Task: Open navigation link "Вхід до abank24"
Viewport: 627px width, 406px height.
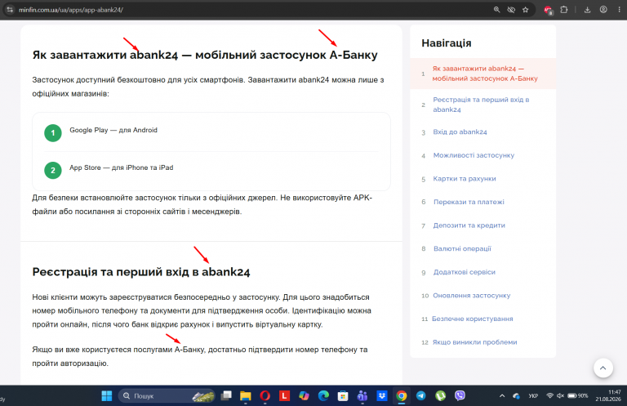Action: pos(460,132)
